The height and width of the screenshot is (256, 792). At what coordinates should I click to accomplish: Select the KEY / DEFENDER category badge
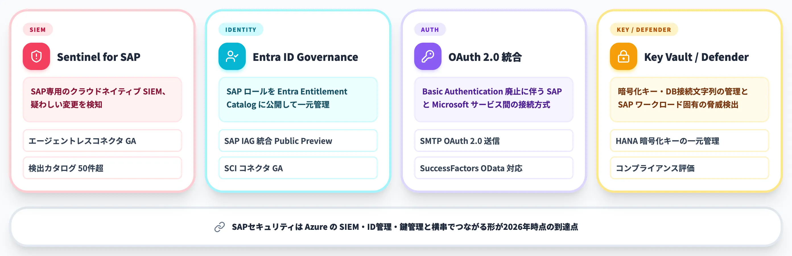[644, 30]
